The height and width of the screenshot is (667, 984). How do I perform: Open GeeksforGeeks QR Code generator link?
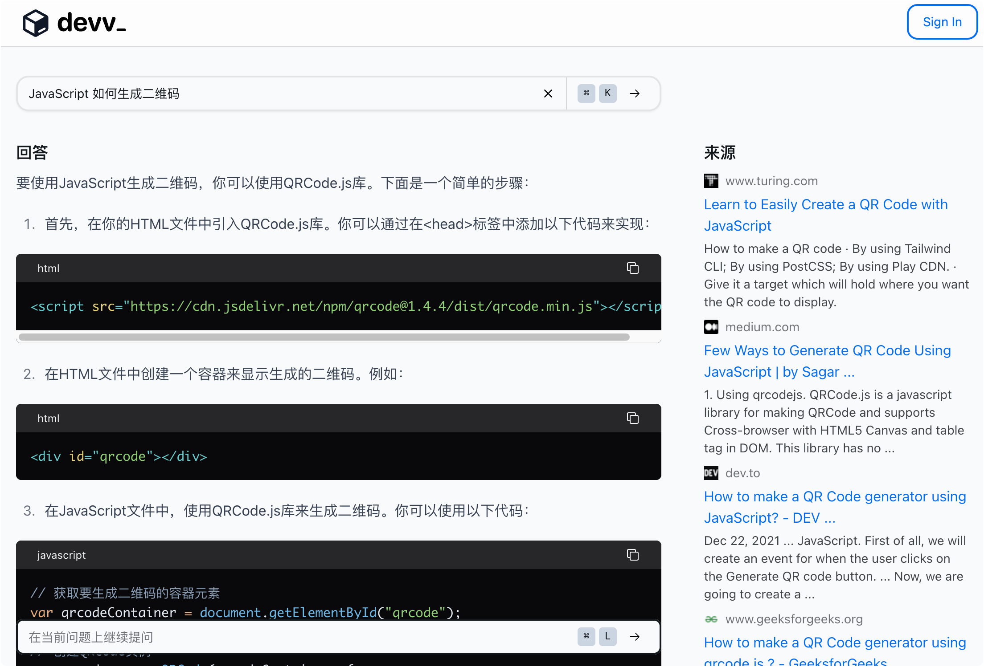pos(835,650)
